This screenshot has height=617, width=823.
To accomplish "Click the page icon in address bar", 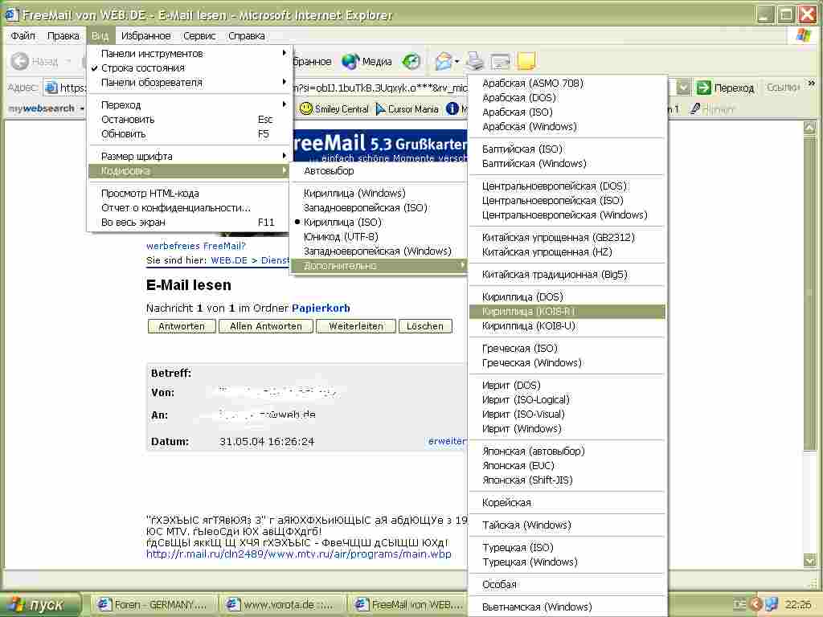I will click(x=51, y=88).
